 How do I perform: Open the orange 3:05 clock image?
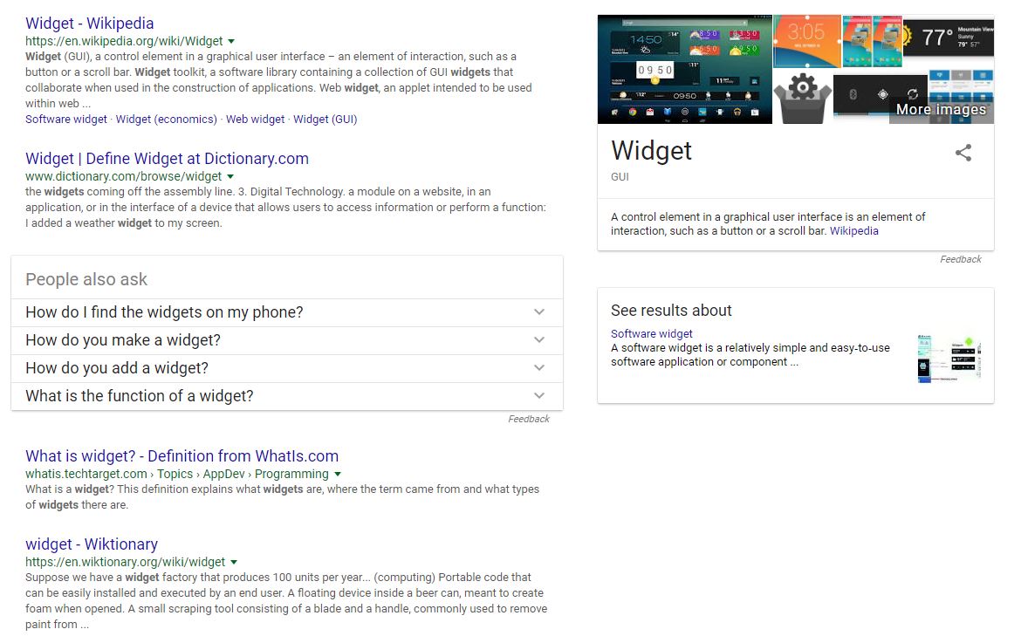(x=807, y=42)
